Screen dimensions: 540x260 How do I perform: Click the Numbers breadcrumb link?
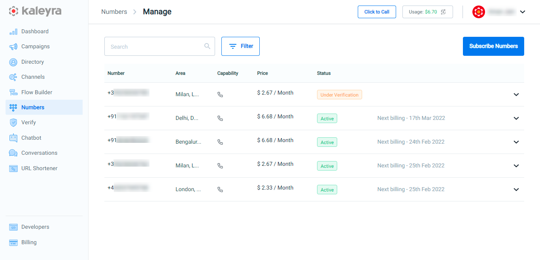[114, 12]
